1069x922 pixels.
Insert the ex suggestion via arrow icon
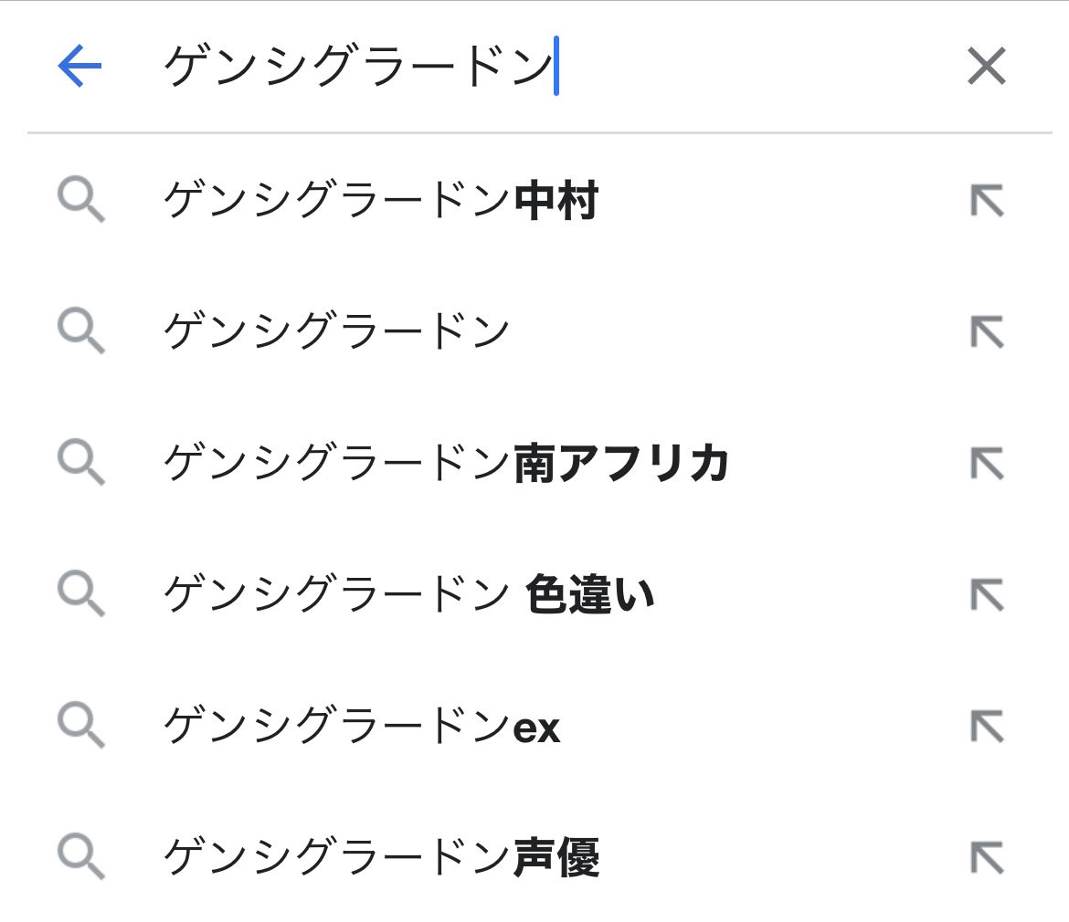pos(987,727)
